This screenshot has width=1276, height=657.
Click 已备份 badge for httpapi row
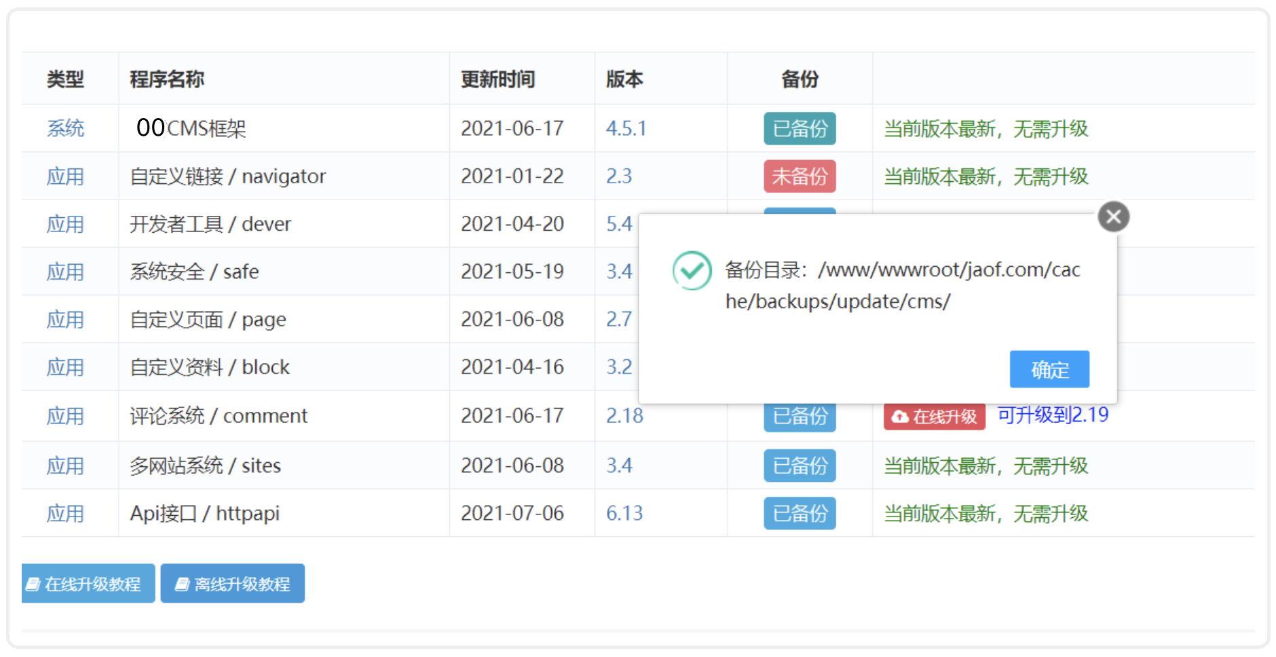tap(800, 513)
